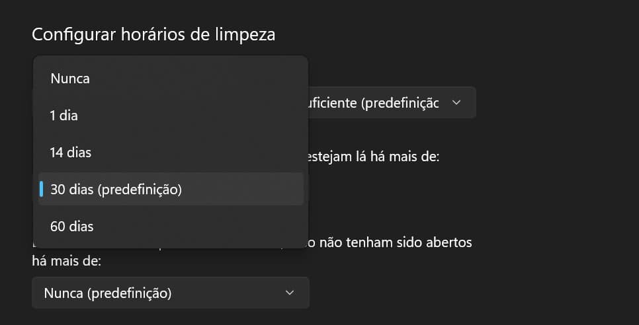Select the "Nunca" option in the open list

pos(70,79)
